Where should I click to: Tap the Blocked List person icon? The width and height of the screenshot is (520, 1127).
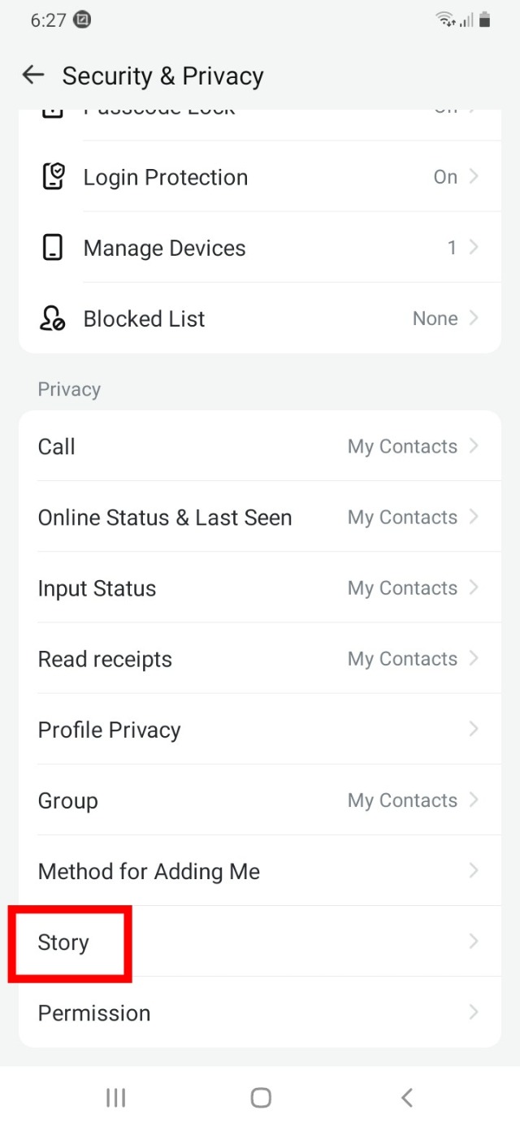click(53, 319)
